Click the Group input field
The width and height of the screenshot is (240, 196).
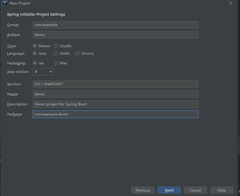pos(115,25)
